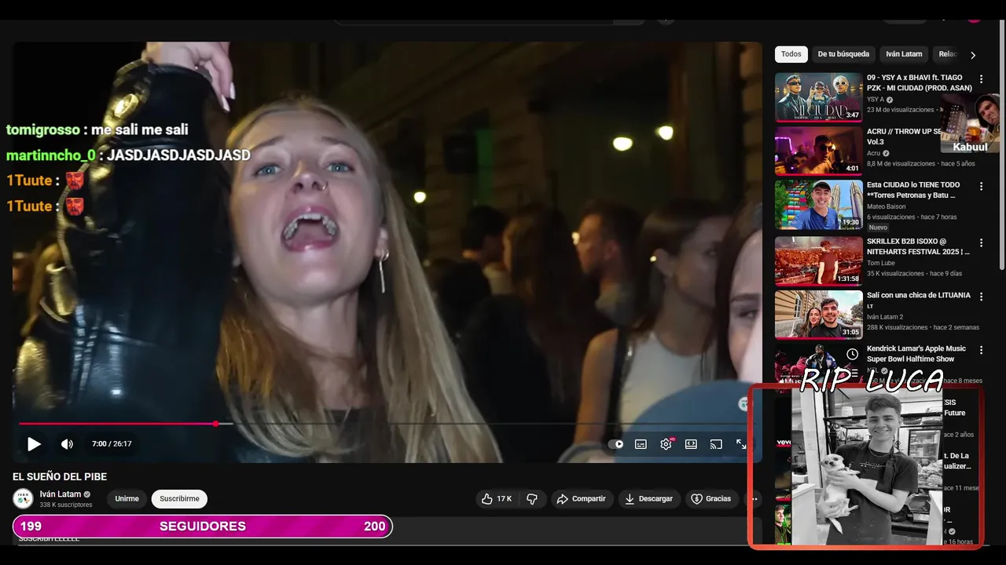Click the RIP LUCA photo overlay
The width and height of the screenshot is (1006, 565).
pos(866,466)
